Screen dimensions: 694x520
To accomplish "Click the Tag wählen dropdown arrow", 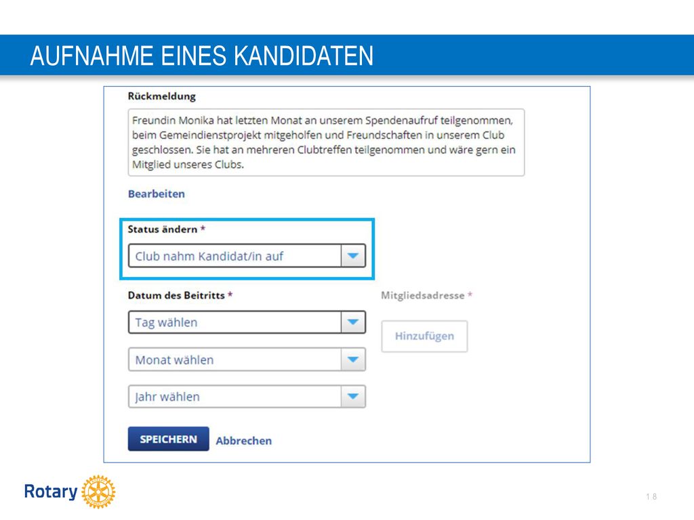I will pos(352,322).
